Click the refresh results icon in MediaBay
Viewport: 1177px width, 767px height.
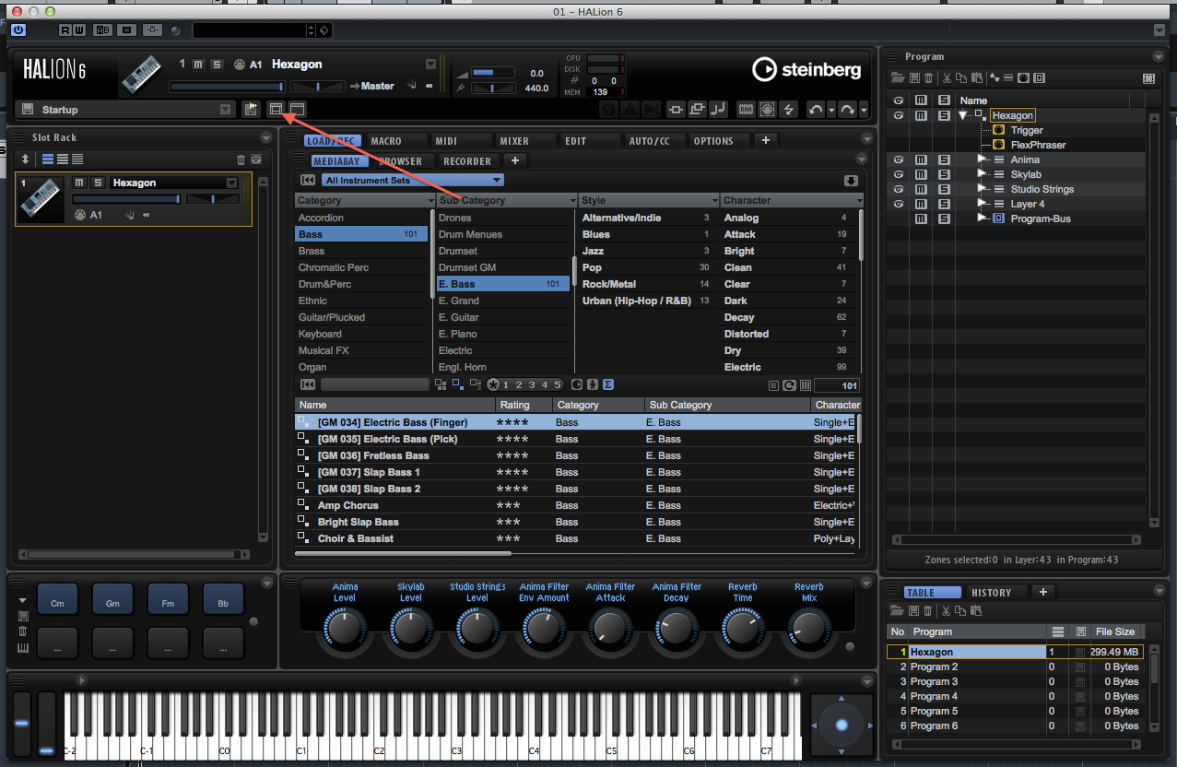[789, 385]
